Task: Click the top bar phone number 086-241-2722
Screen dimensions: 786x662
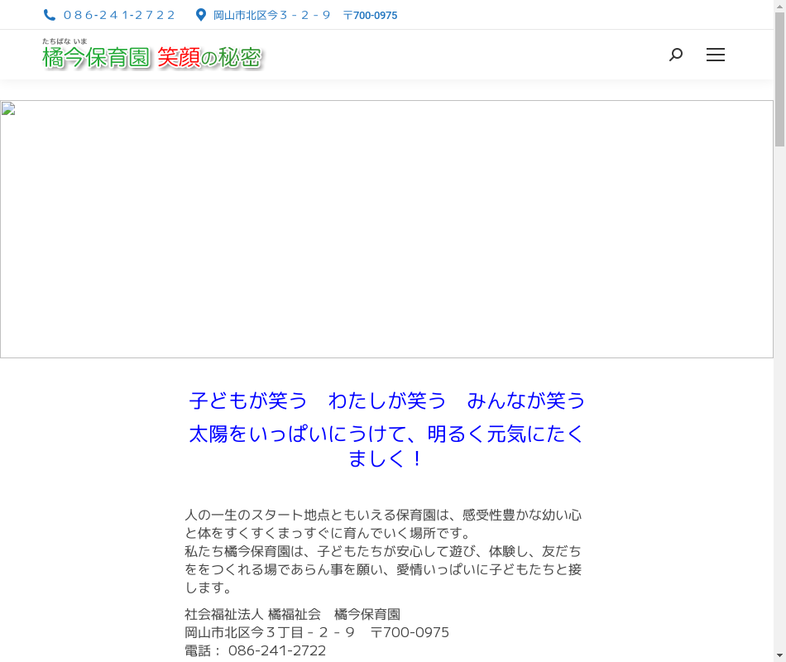Action: 119,15
